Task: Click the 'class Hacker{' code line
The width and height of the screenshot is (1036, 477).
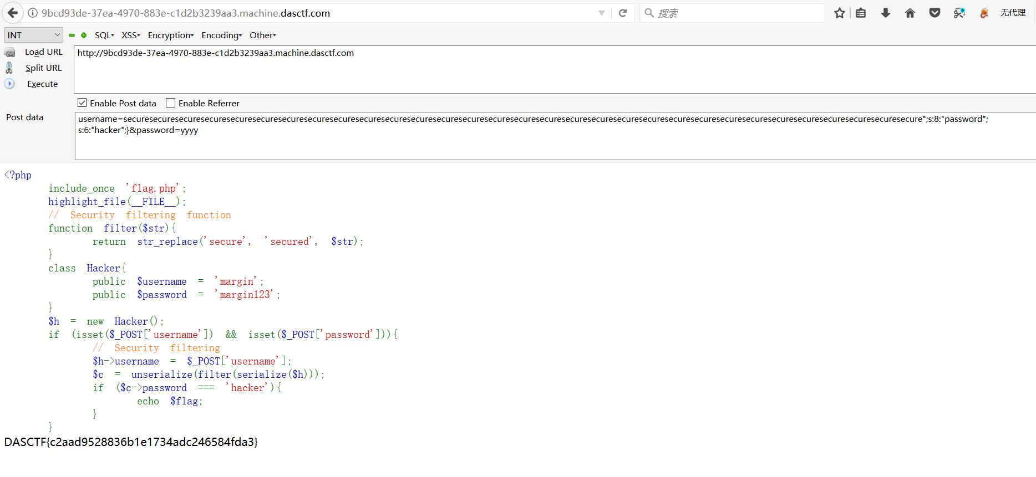Action: point(87,268)
